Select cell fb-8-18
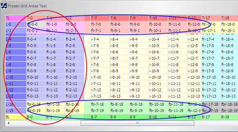This screenshot has width=238, height=132. [x=119, y=104]
